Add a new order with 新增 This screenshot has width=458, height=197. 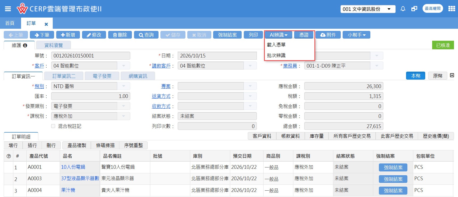(68, 35)
